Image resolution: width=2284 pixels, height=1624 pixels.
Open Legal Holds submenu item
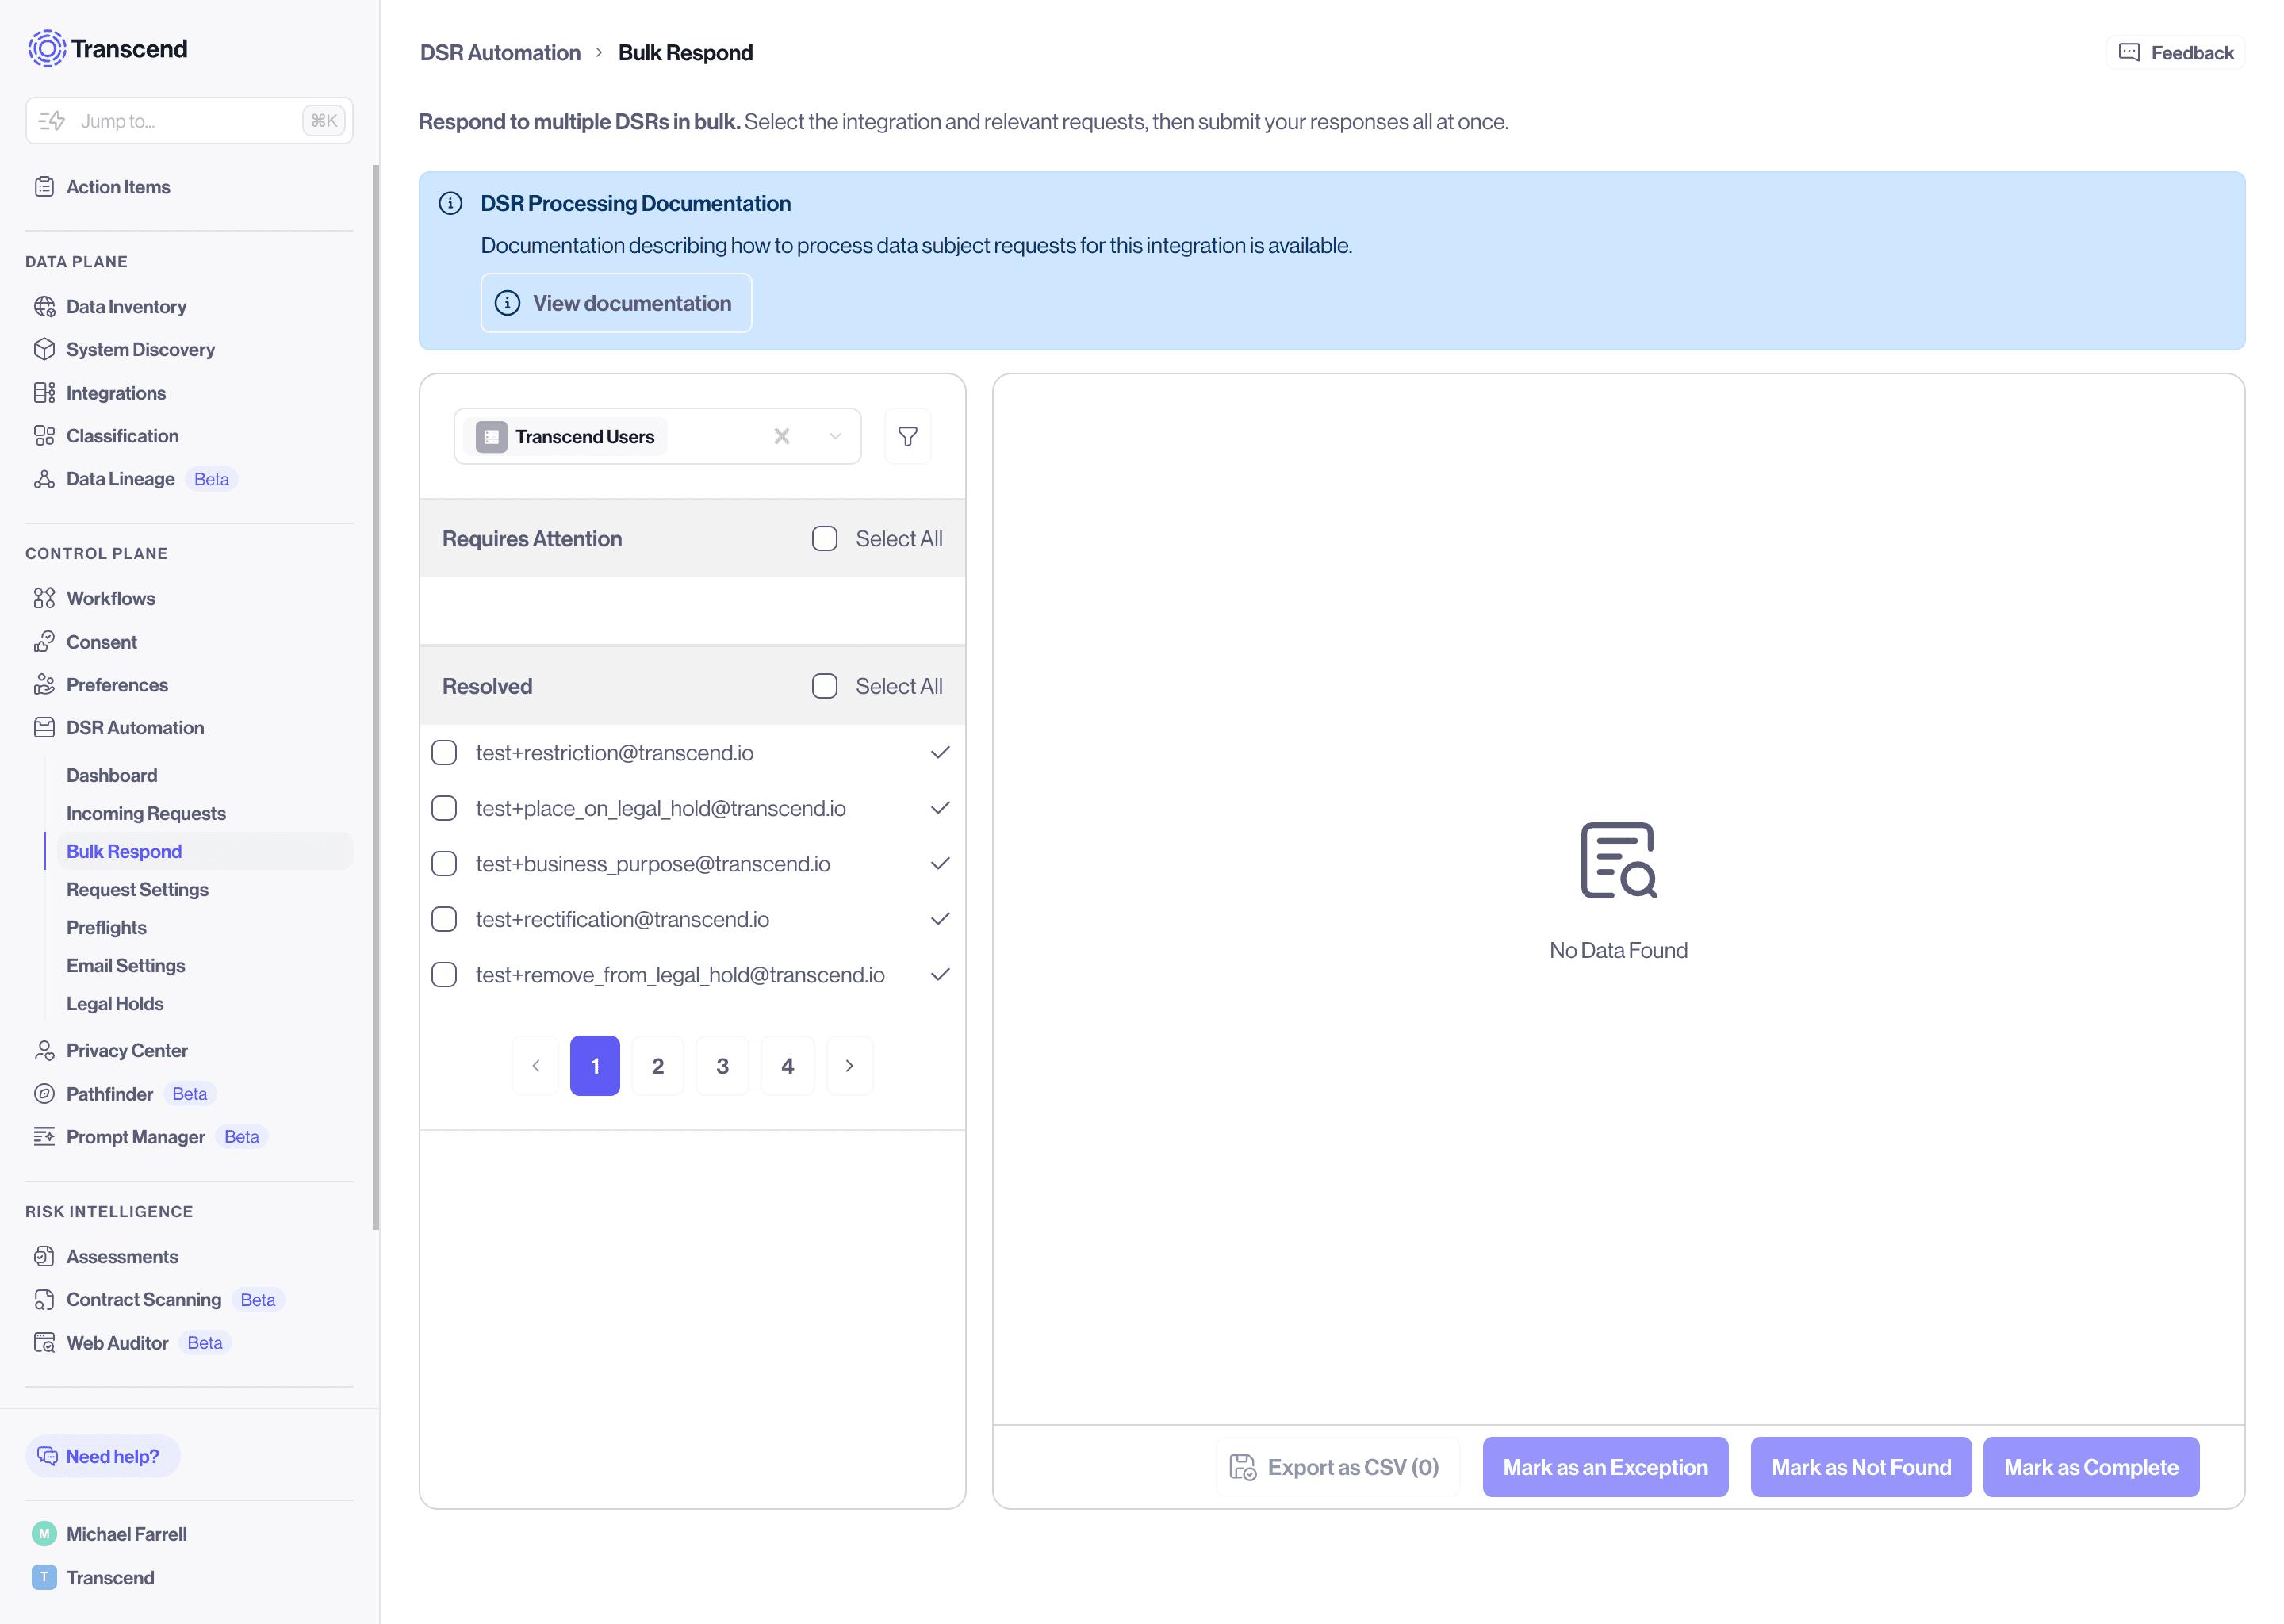pyautogui.click(x=115, y=1004)
